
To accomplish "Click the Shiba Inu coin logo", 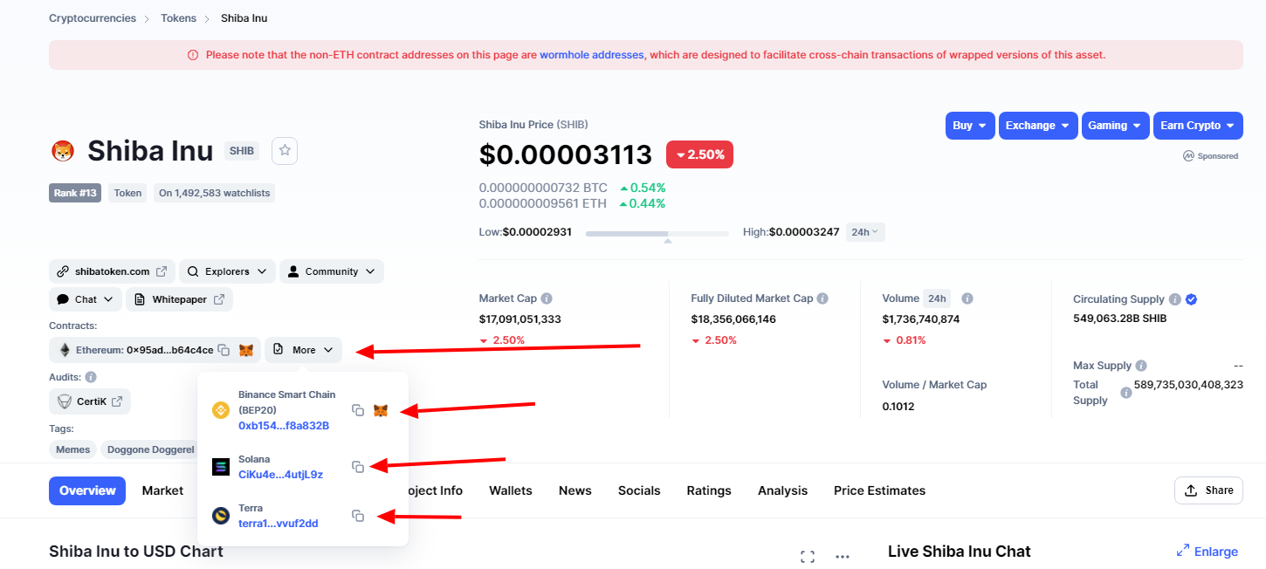I will pyautogui.click(x=63, y=151).
